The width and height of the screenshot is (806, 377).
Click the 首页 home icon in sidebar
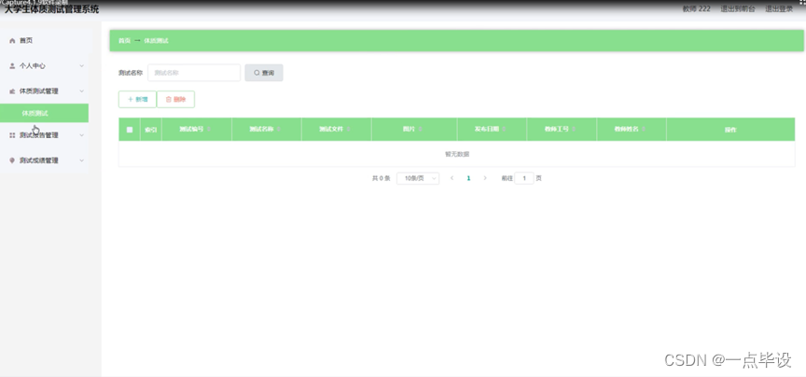click(x=12, y=41)
